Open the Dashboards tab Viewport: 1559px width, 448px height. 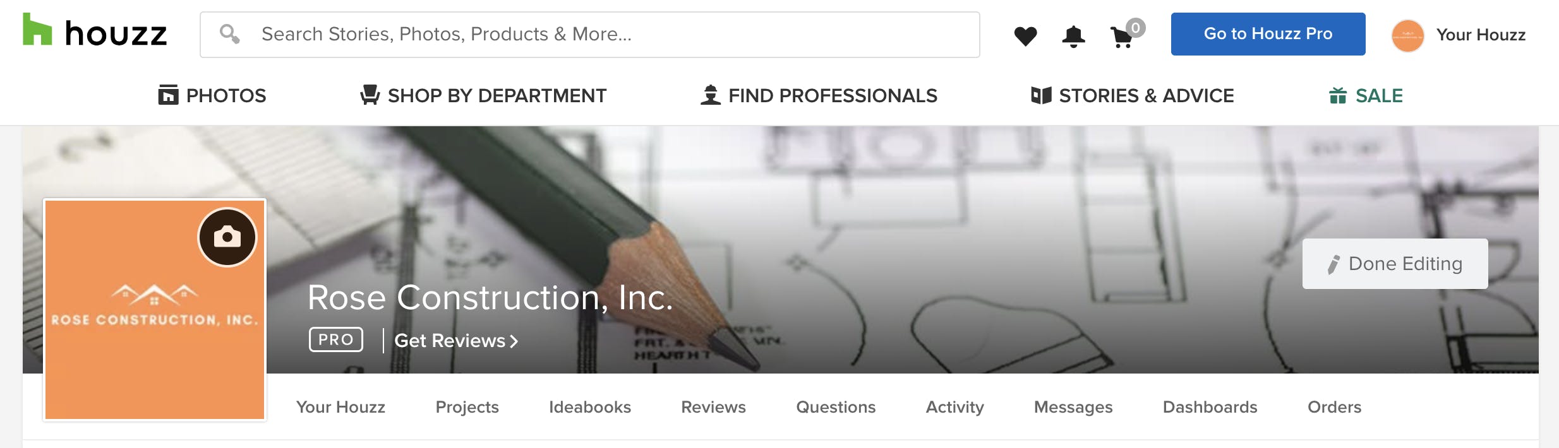pyautogui.click(x=1211, y=407)
